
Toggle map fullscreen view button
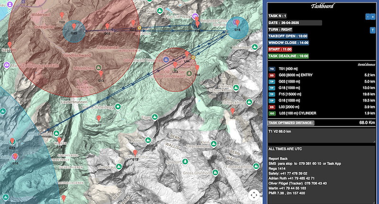[x=254, y=195]
